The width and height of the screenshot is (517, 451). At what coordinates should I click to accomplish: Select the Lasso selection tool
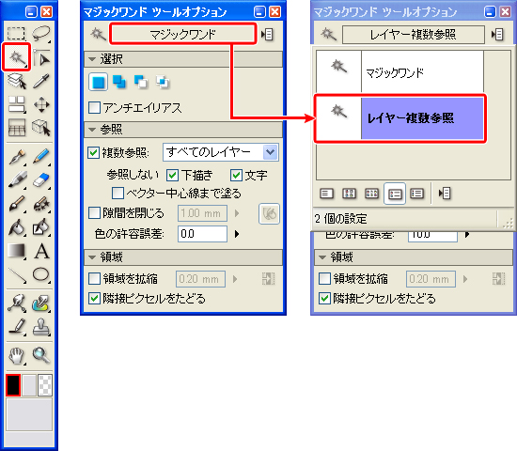41,33
